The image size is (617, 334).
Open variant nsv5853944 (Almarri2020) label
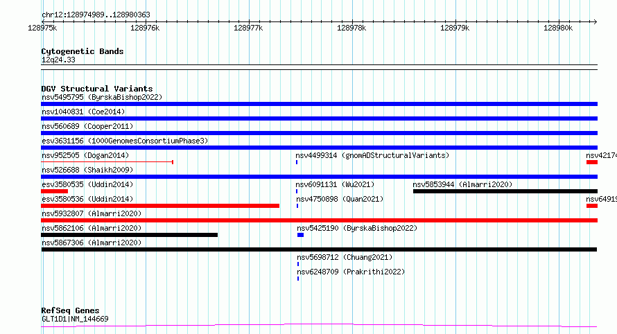(462, 184)
